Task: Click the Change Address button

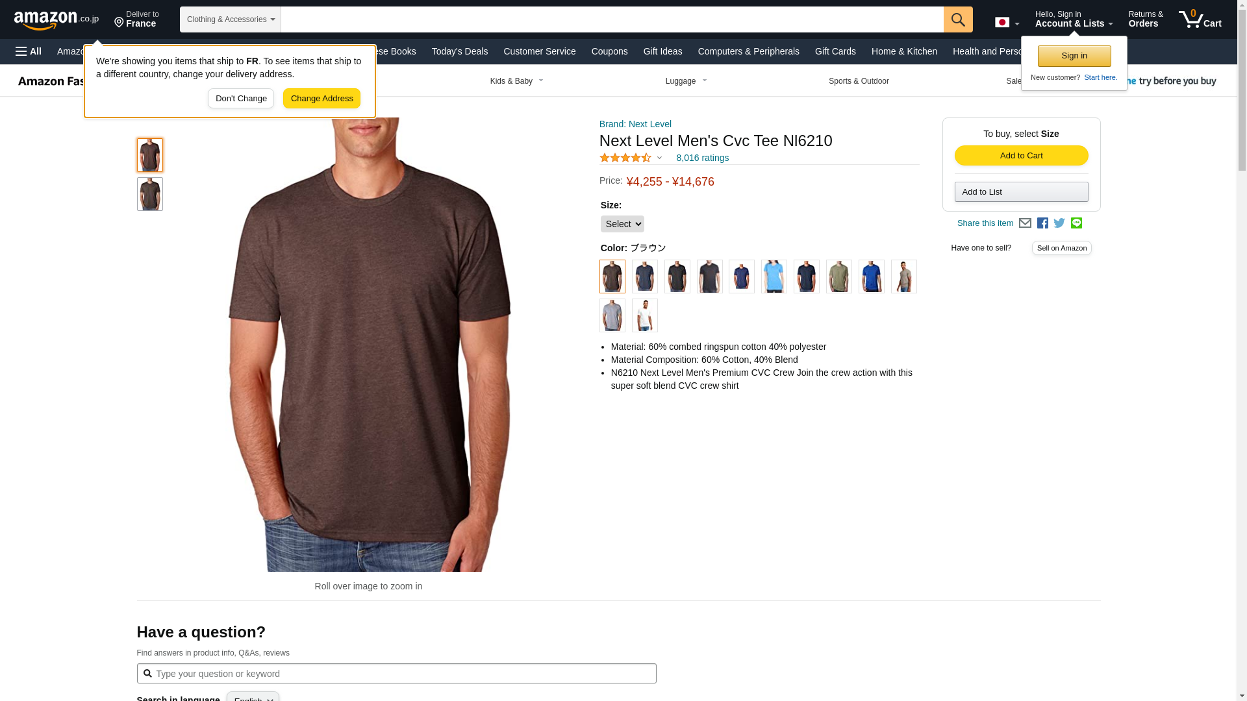Action: (x=321, y=99)
